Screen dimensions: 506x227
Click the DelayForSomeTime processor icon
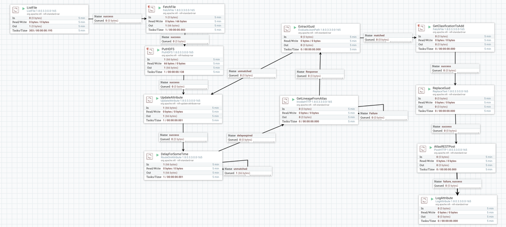[149, 156]
